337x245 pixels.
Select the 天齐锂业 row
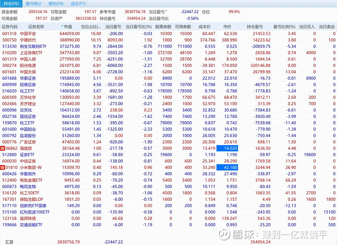click(168, 104)
